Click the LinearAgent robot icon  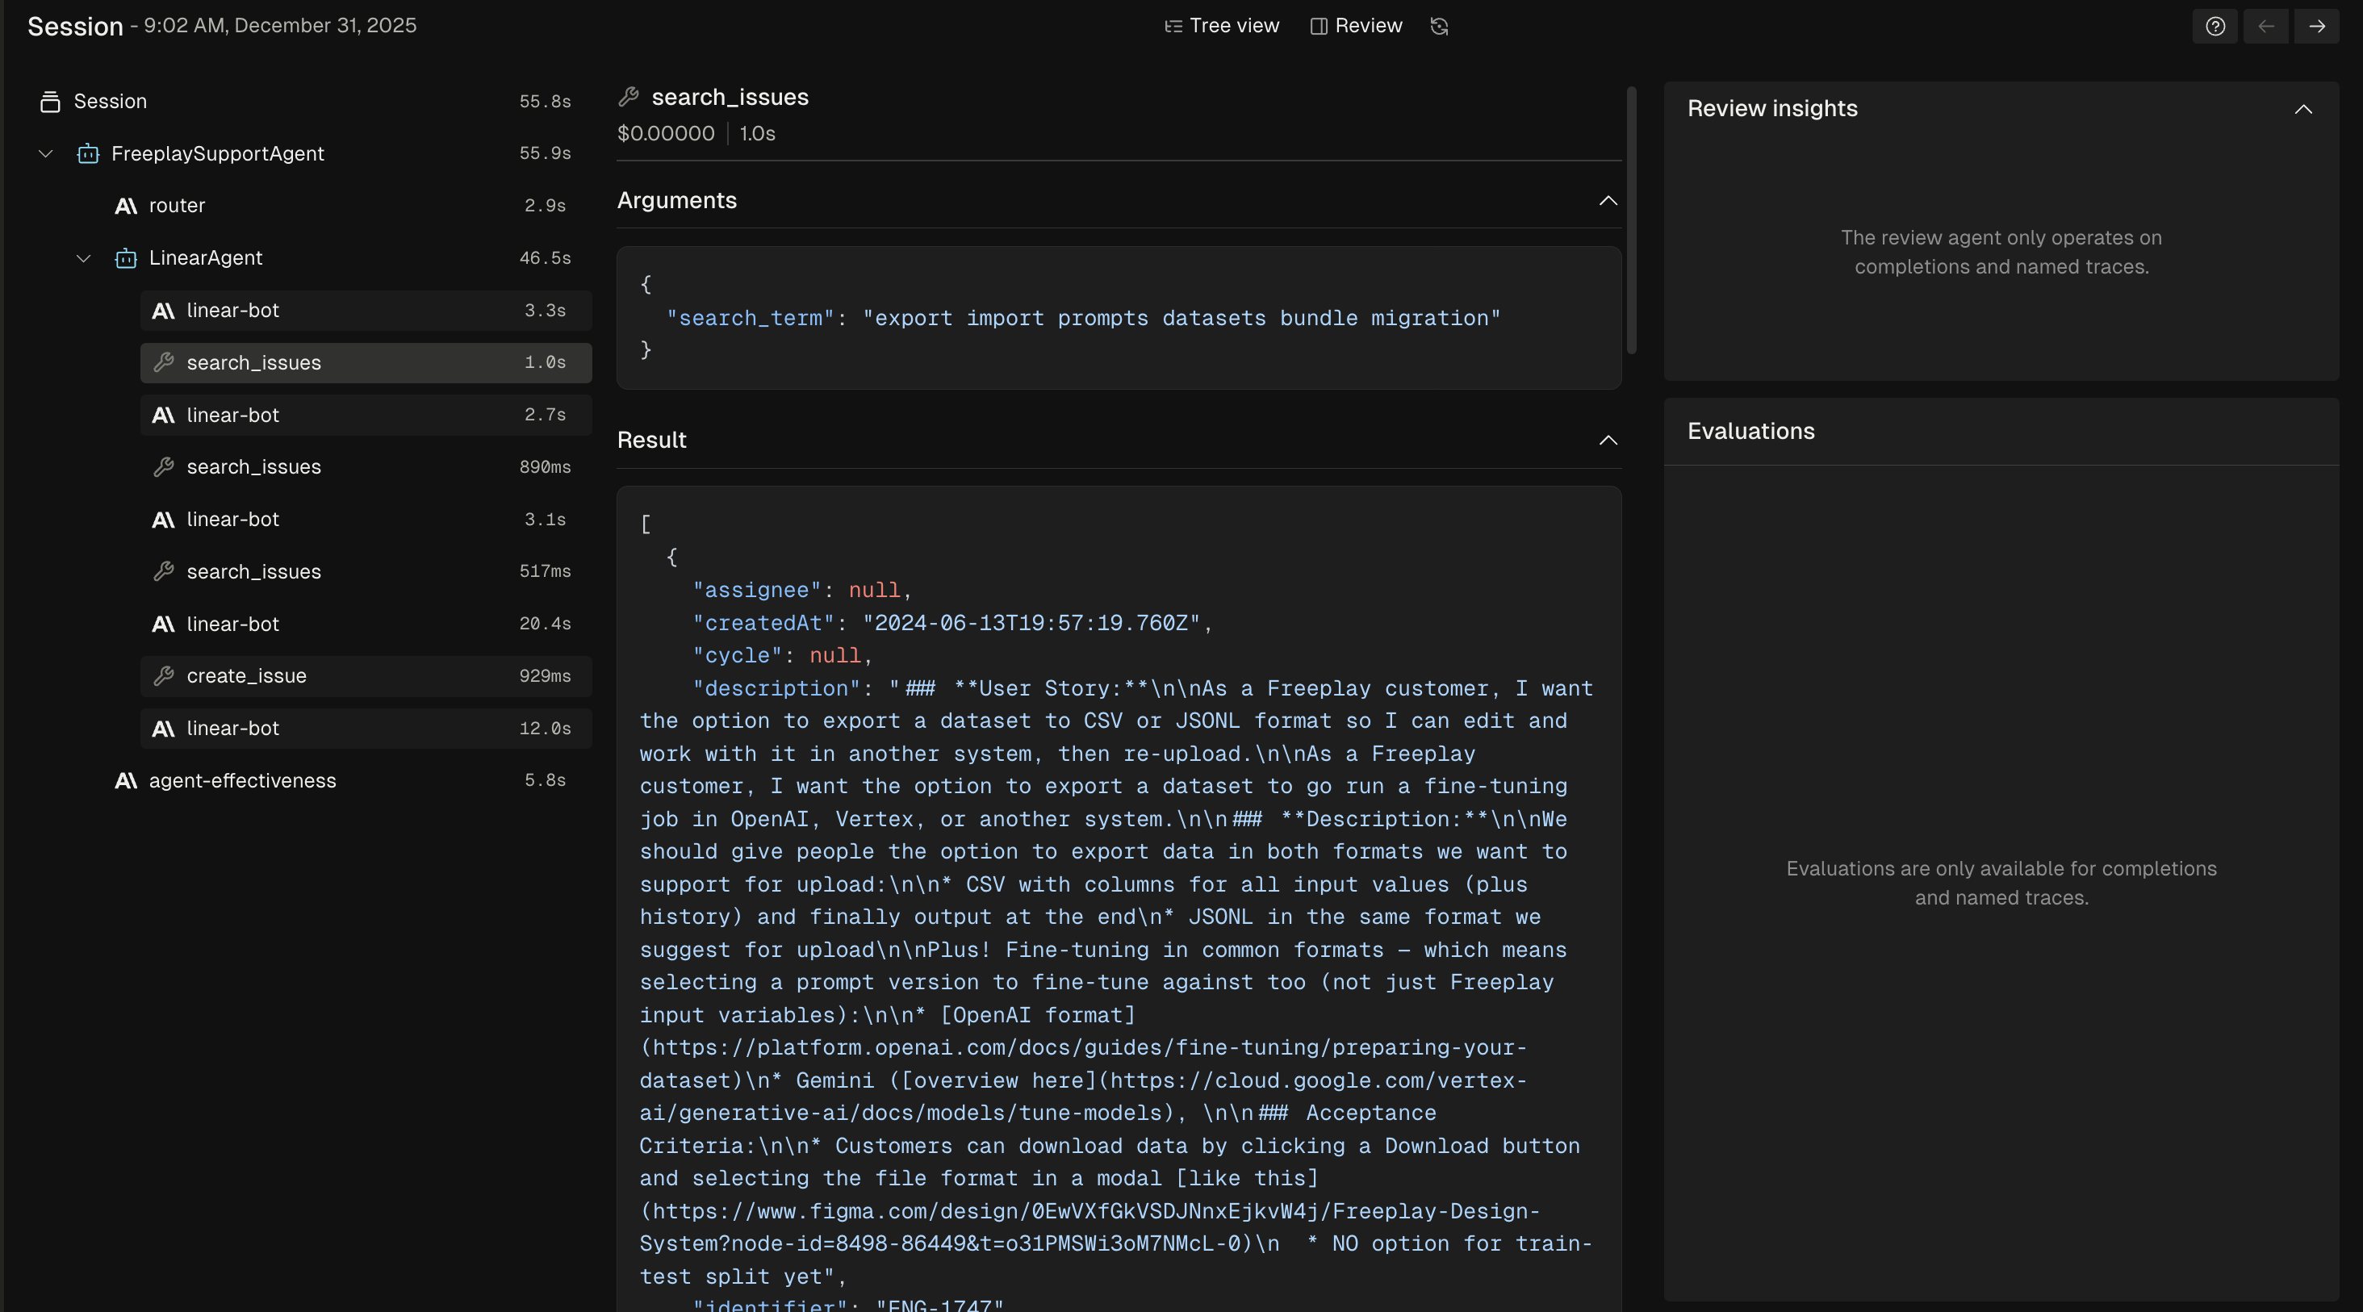click(126, 257)
